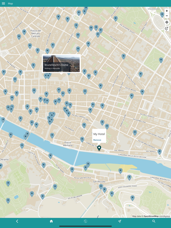The height and width of the screenshot is (228, 171).
Task: Select the pin next to Piazza Mentana
Action: (x=82, y=139)
